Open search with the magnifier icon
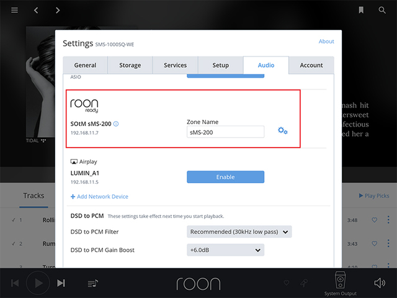This screenshot has width=397, height=298. 382,10
